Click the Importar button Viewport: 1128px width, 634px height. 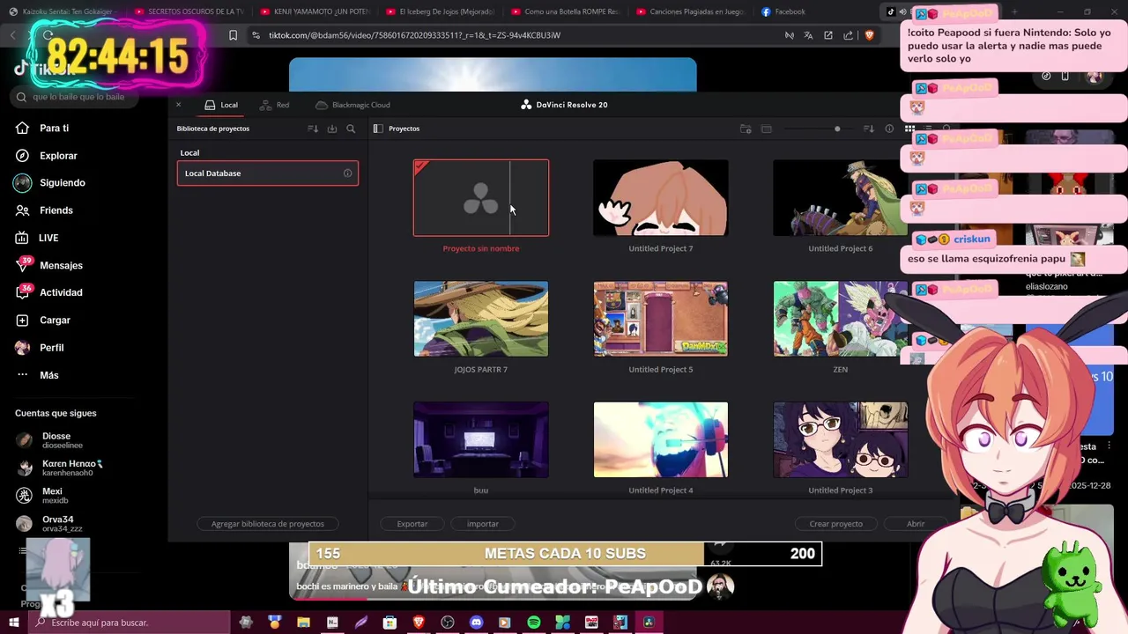(x=483, y=524)
